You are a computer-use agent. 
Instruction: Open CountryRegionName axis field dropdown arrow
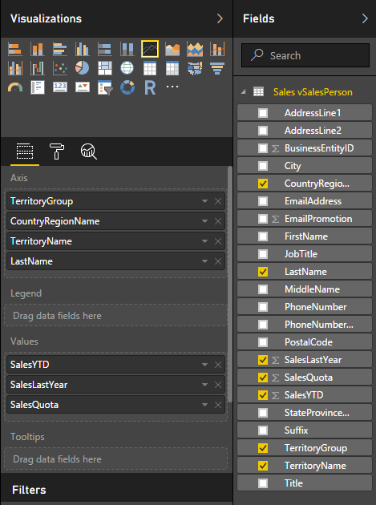204,221
